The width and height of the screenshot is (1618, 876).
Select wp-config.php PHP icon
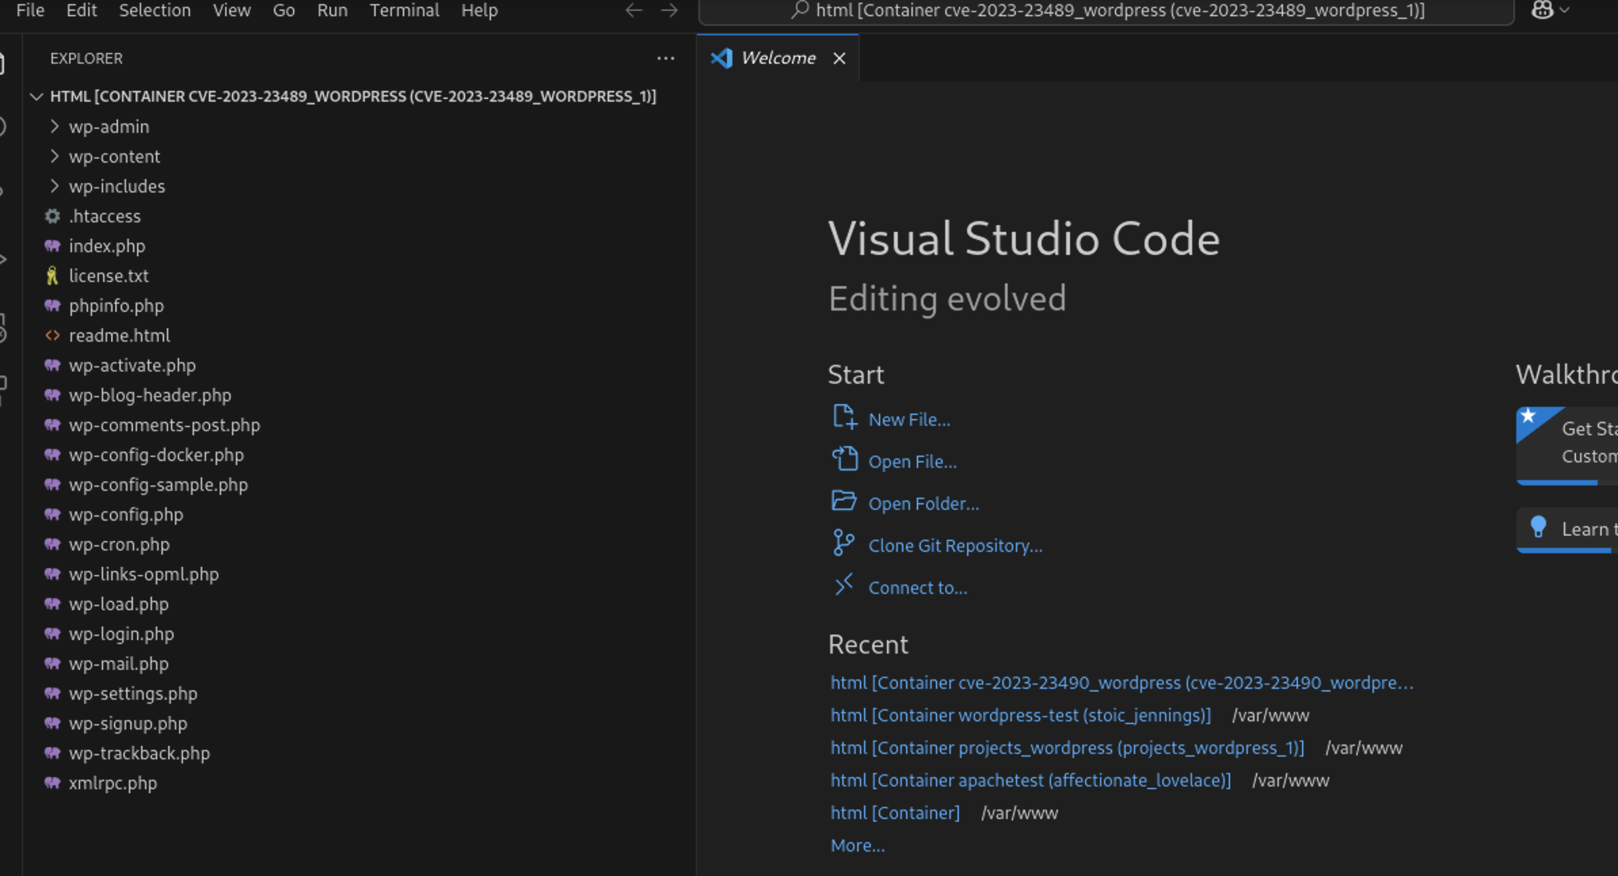pyautogui.click(x=52, y=515)
